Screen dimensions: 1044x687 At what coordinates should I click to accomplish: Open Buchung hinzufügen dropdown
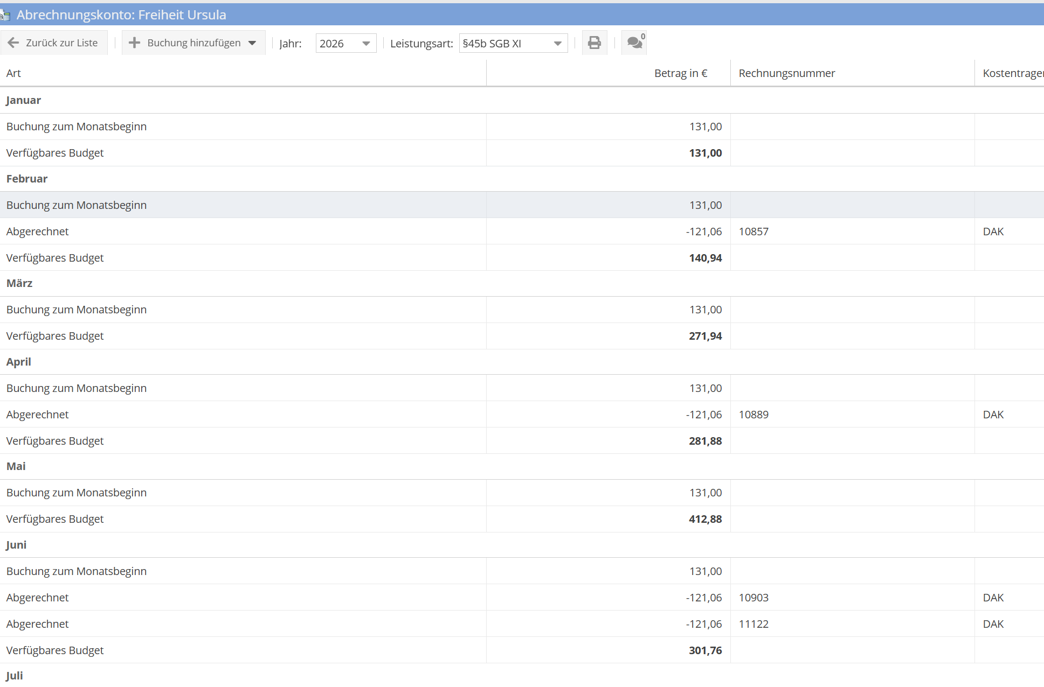tap(193, 43)
